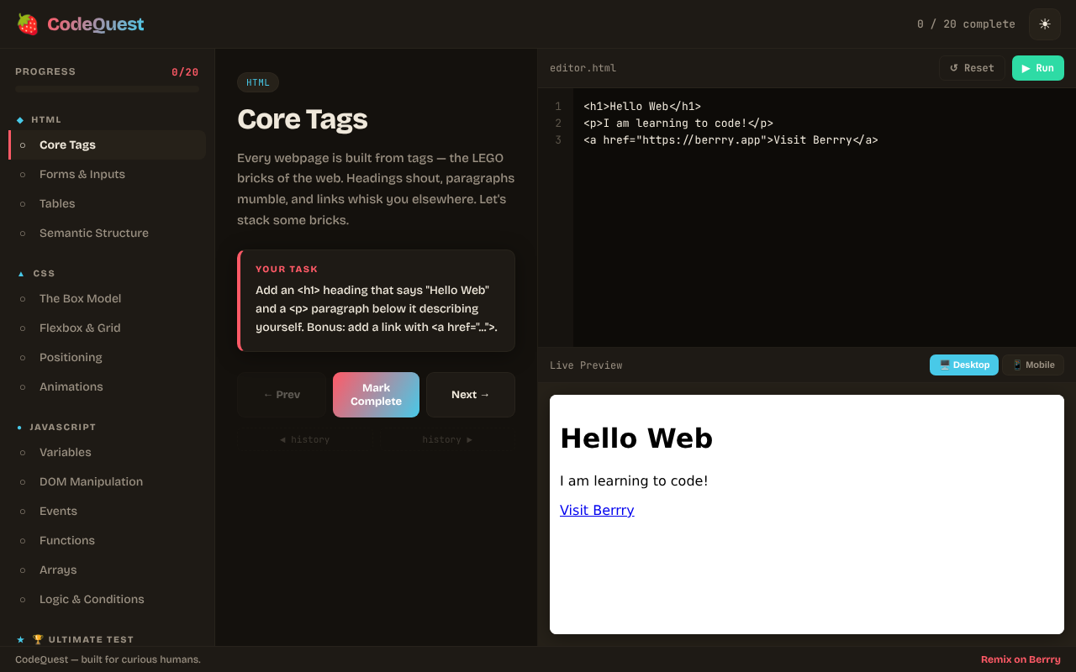Open the Flexbox & Grid lesson

pyautogui.click(x=107, y=328)
